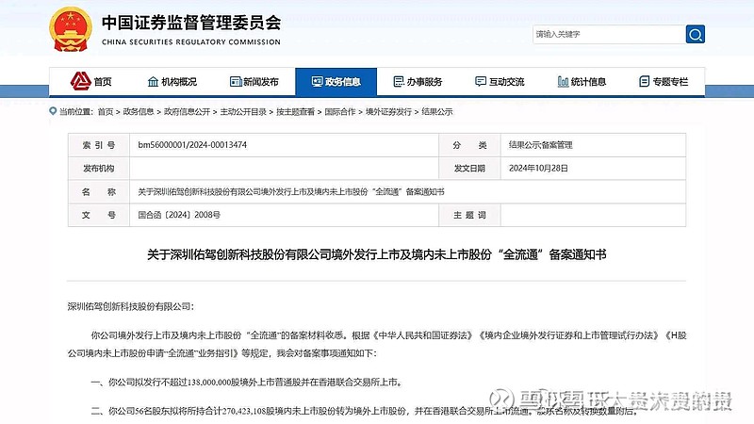Open 政府信息公开 breadcrumb link

187,111
